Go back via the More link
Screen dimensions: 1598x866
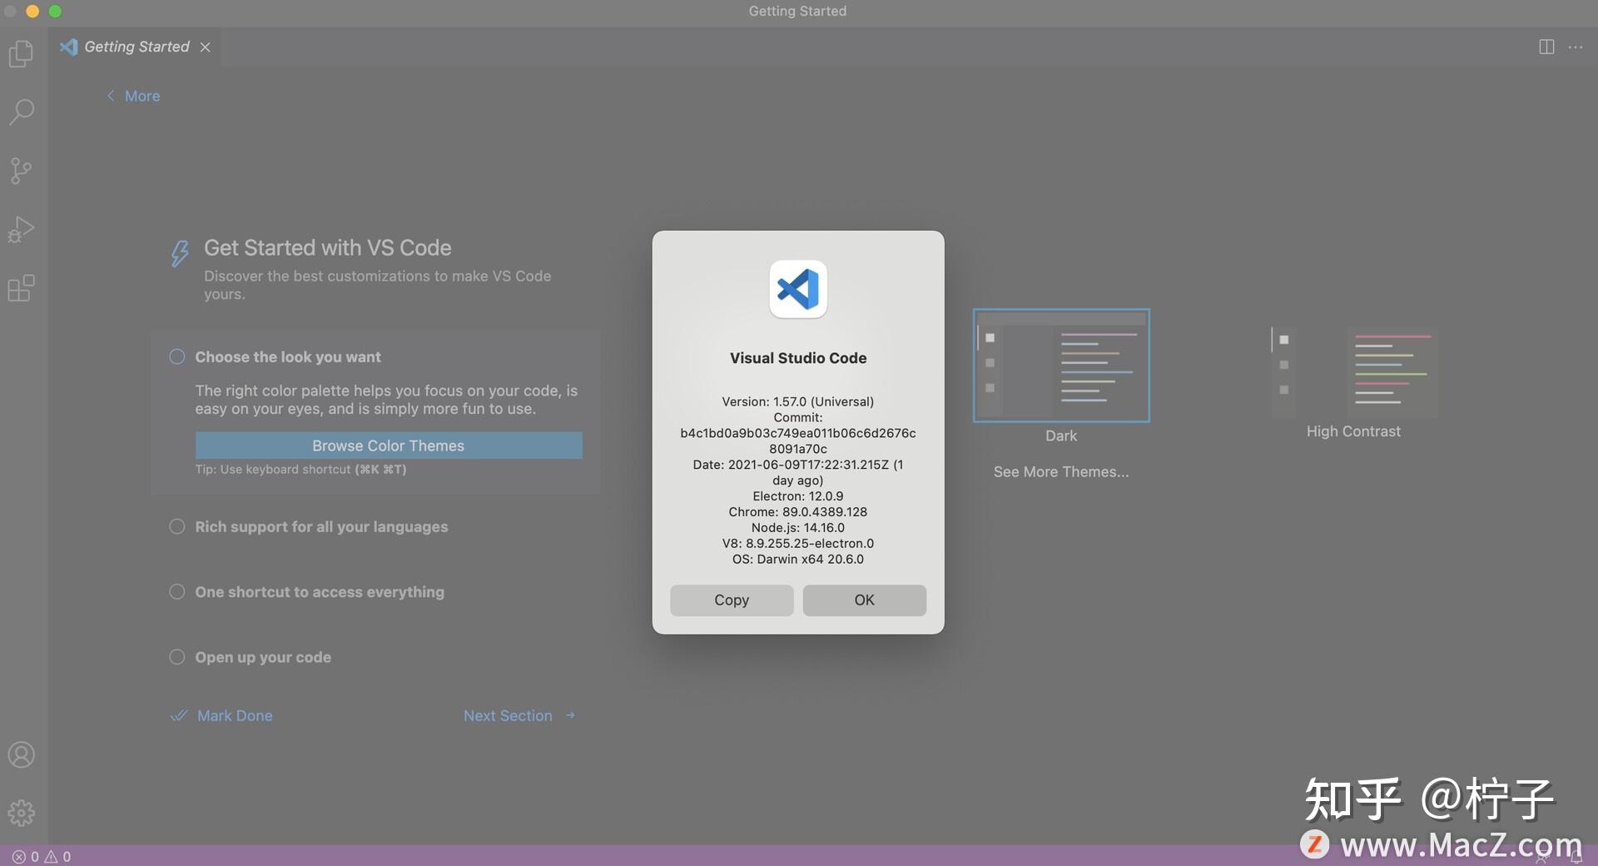pos(133,96)
